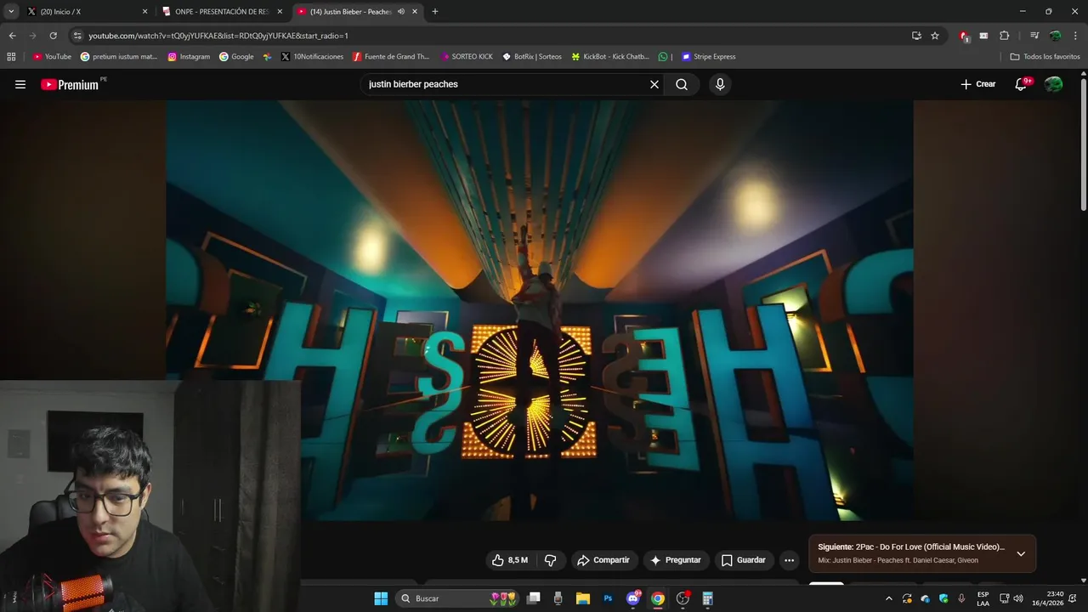Switch to the ONPE - PRESENTACIÓN tab
This screenshot has width=1088, height=612.
[223, 12]
